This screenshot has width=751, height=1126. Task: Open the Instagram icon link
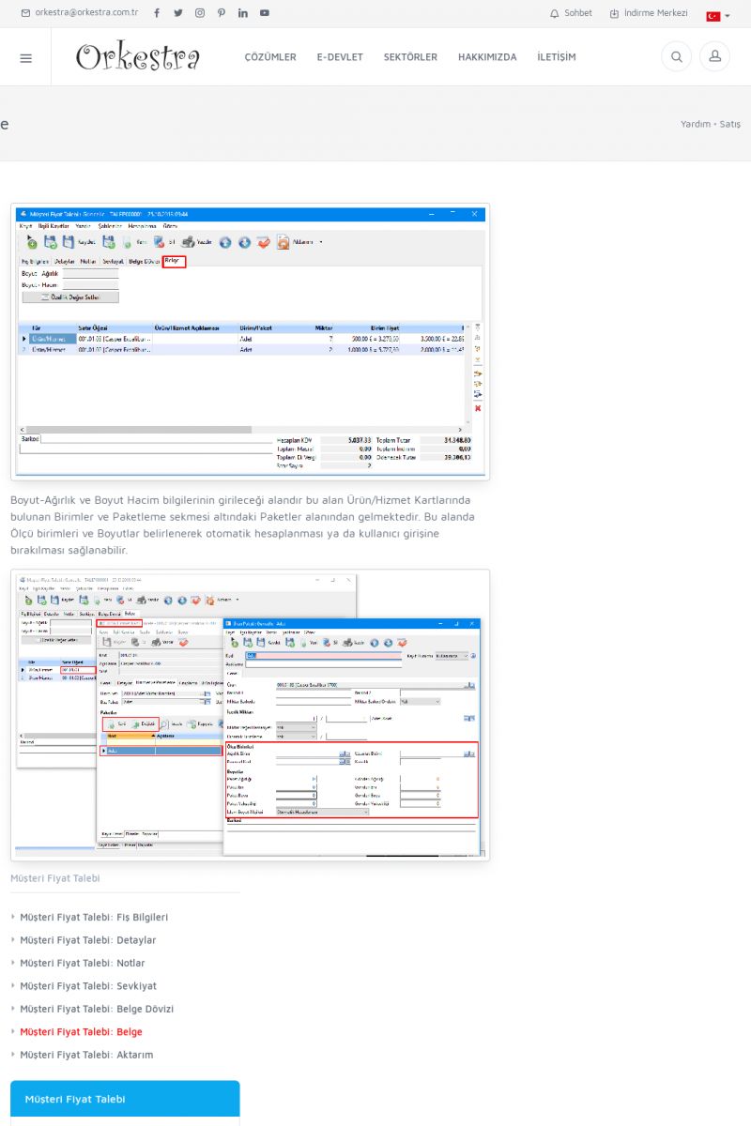[x=200, y=13]
